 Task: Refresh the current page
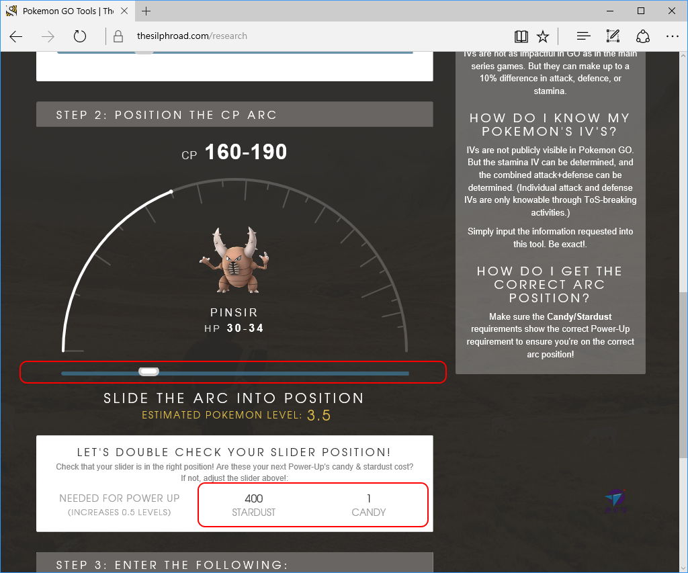tap(80, 36)
